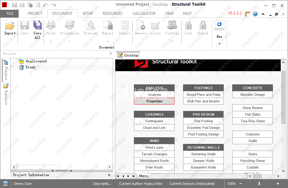
Task: Click the Import folder icon
Action: click(10, 26)
